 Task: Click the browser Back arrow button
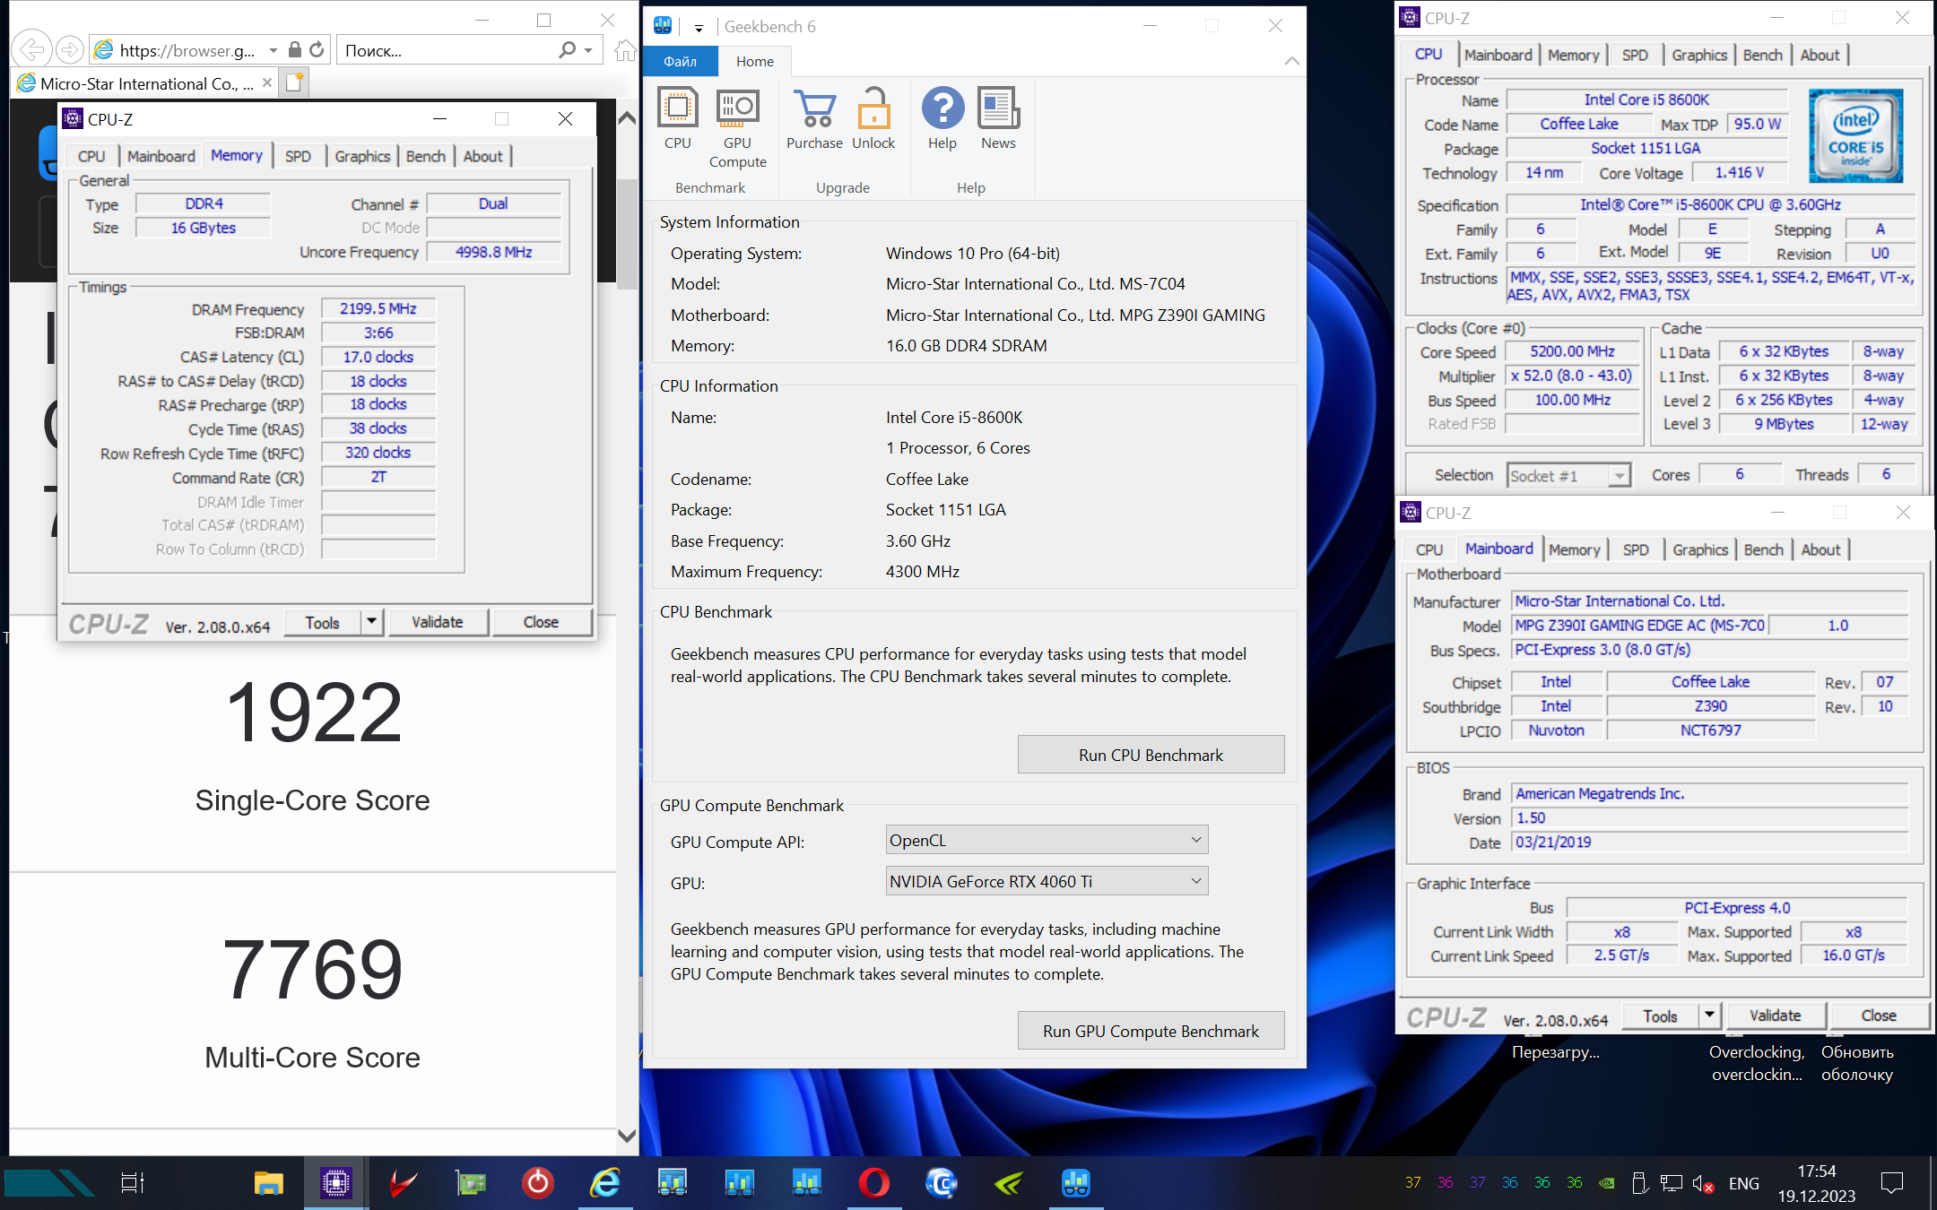tap(32, 50)
